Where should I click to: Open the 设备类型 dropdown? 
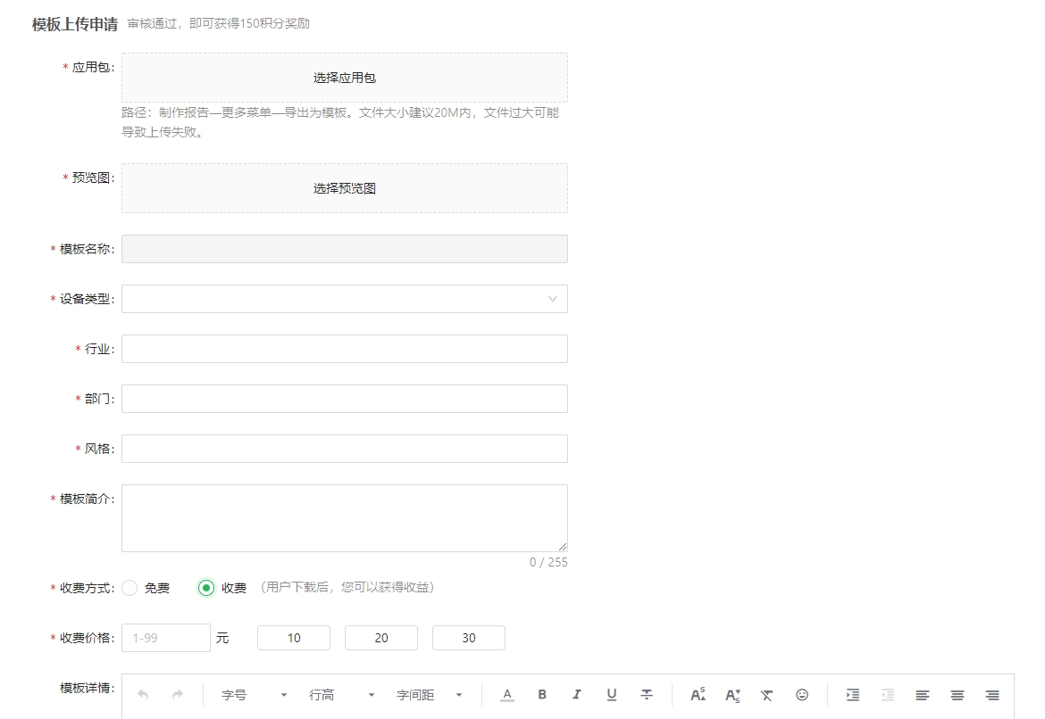pyautogui.click(x=344, y=299)
